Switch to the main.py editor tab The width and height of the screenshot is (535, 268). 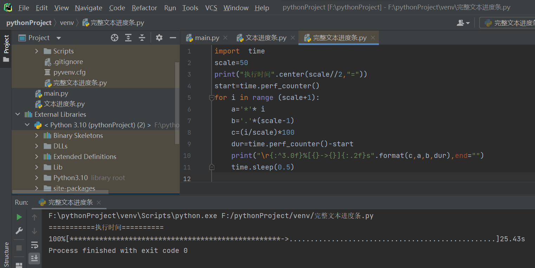click(207, 37)
